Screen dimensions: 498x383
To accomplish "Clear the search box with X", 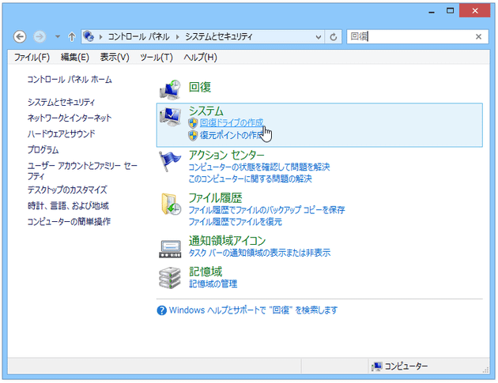I will pos(478,37).
